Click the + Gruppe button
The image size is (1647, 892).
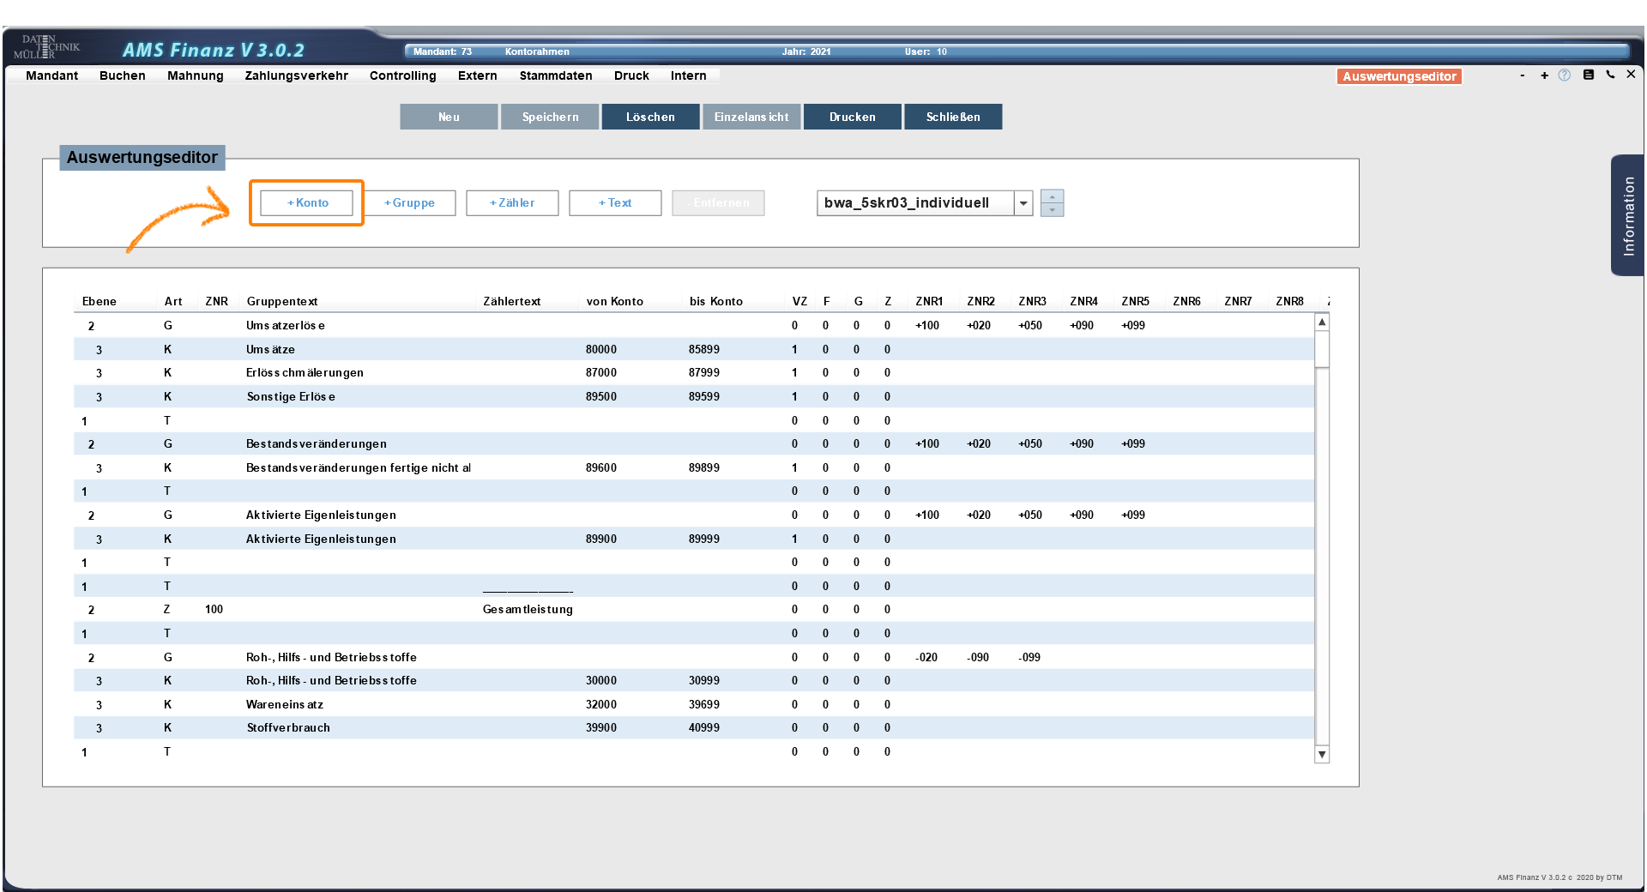pos(409,203)
